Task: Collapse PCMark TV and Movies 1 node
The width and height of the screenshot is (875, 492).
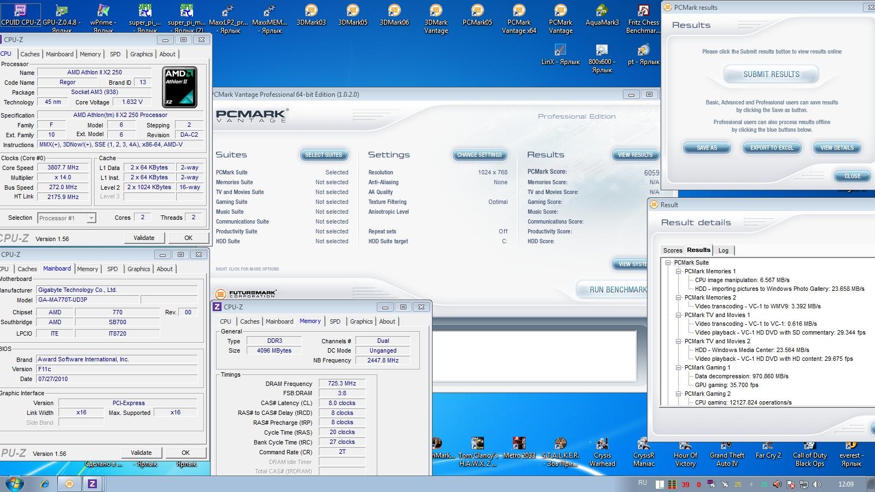Action: click(679, 315)
